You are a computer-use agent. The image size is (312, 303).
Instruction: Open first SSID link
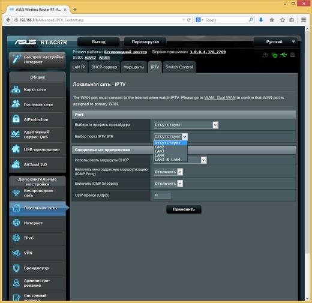click(90, 58)
